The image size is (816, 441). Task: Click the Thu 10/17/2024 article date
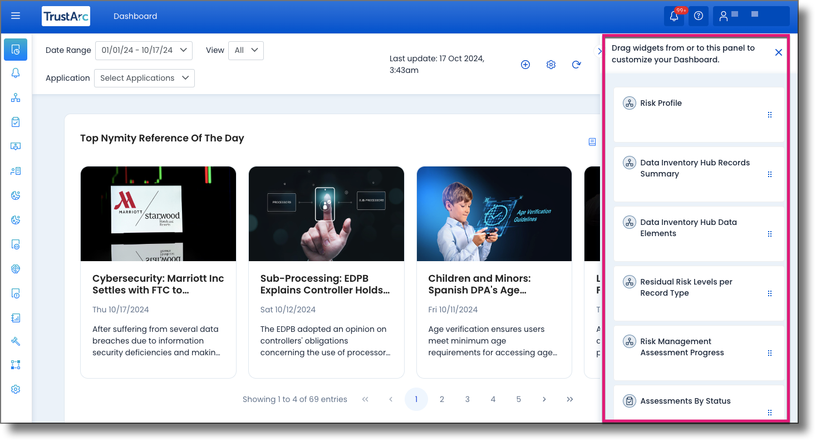121,310
